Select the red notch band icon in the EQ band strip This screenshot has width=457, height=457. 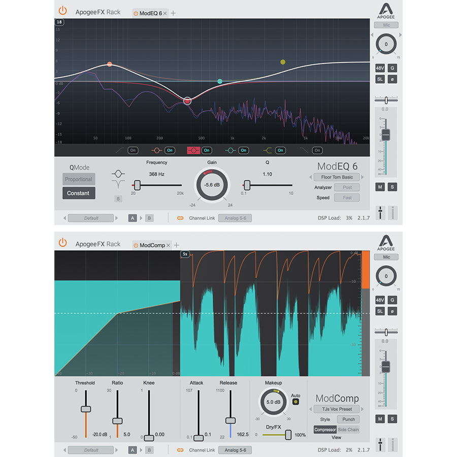[x=193, y=150]
